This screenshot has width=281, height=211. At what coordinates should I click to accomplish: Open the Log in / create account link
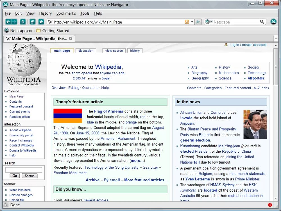[x=248, y=45]
